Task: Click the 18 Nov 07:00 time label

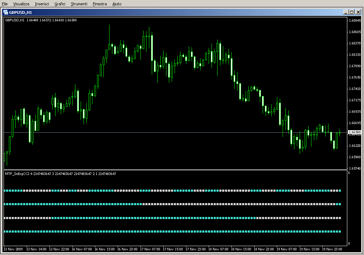Action: tap(218, 249)
